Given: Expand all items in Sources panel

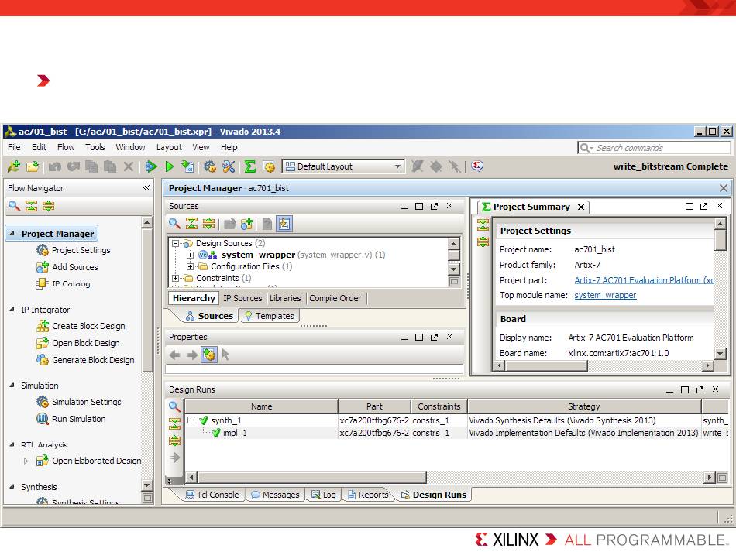Looking at the screenshot, I should click(209, 224).
